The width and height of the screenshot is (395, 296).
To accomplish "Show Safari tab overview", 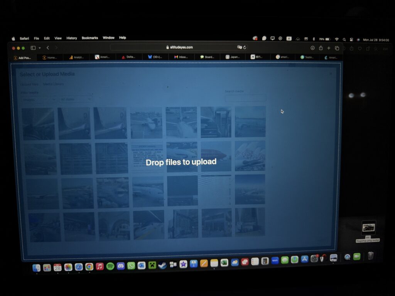I will 337,48.
